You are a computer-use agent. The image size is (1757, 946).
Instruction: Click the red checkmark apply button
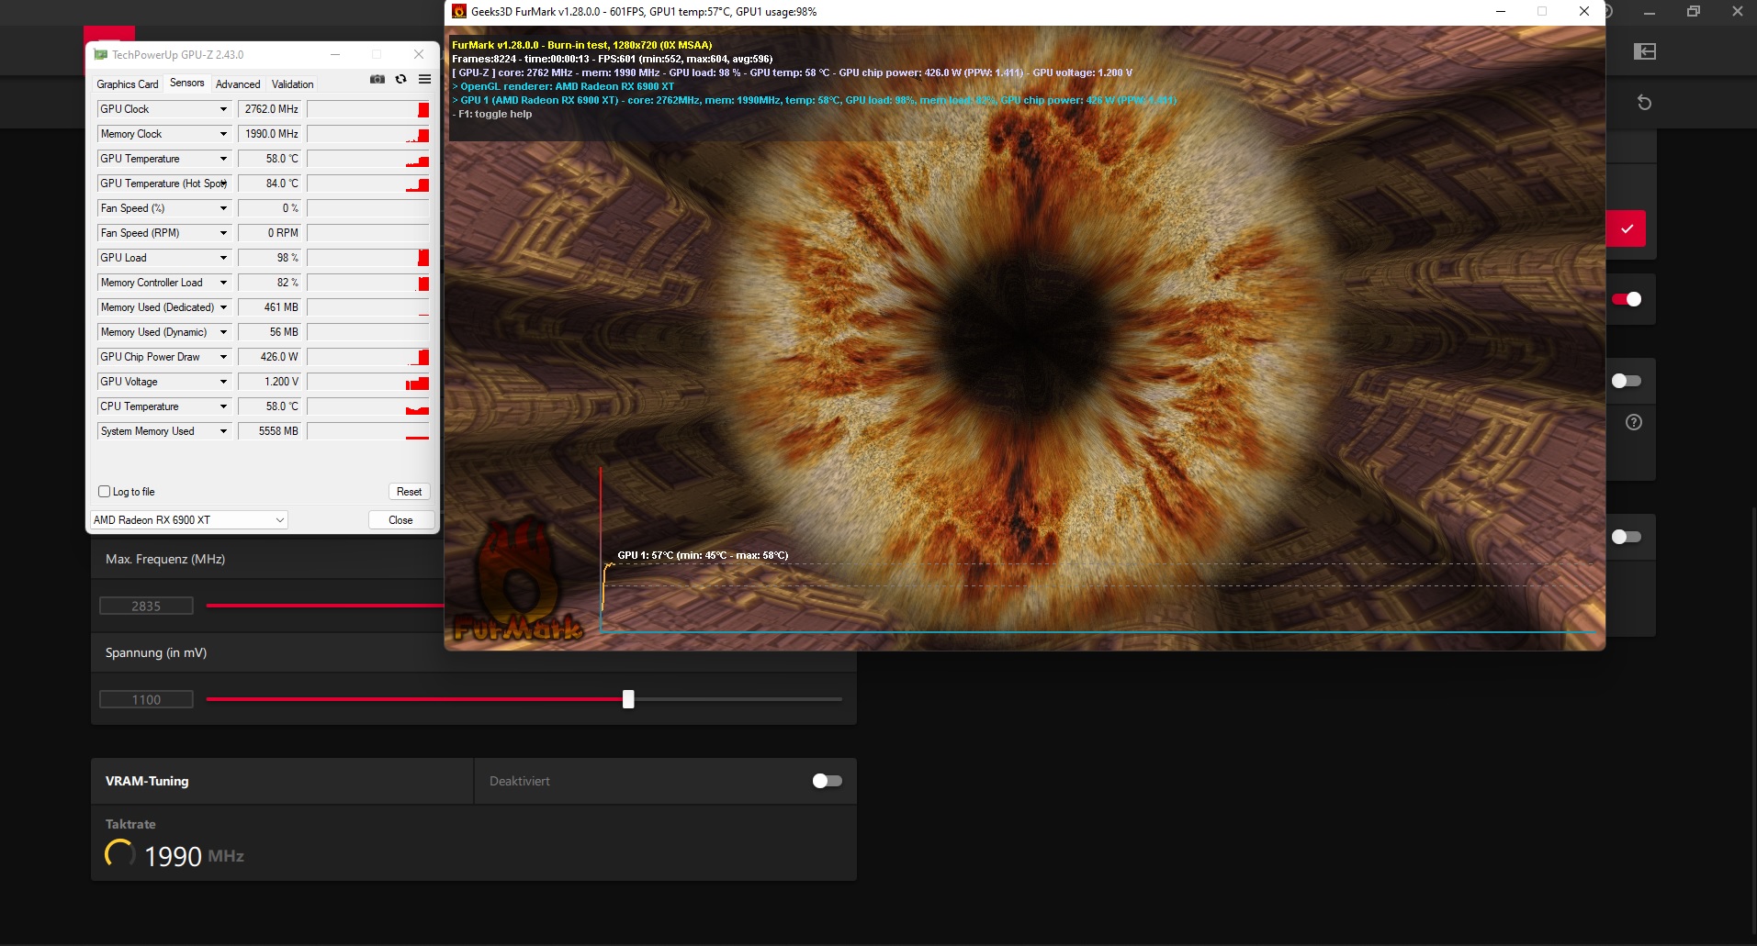[1627, 228]
